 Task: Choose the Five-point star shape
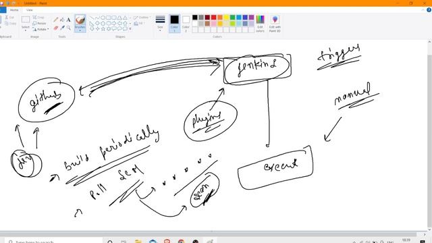103,28
